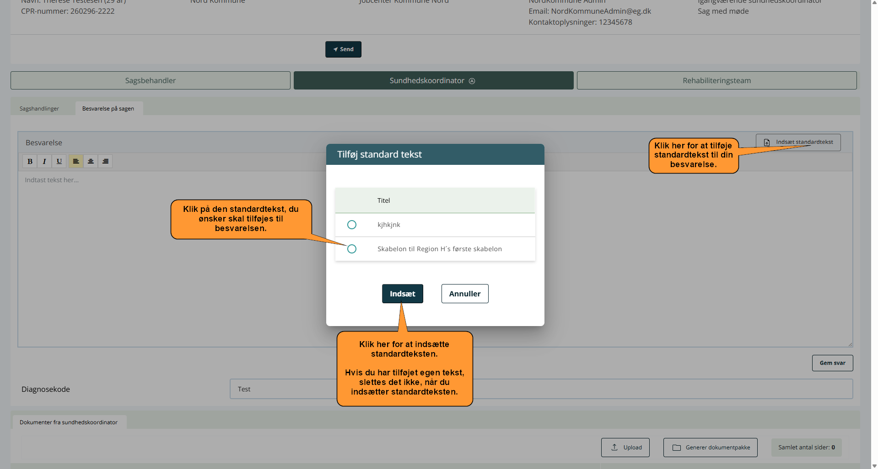
Task: Toggle bold formatting in the editor
Action: click(30, 161)
